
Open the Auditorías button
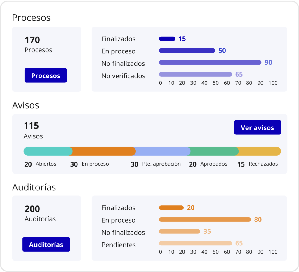(x=46, y=244)
